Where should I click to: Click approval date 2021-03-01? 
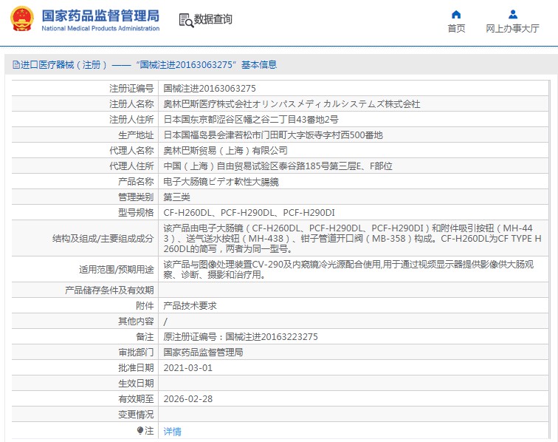coord(188,368)
